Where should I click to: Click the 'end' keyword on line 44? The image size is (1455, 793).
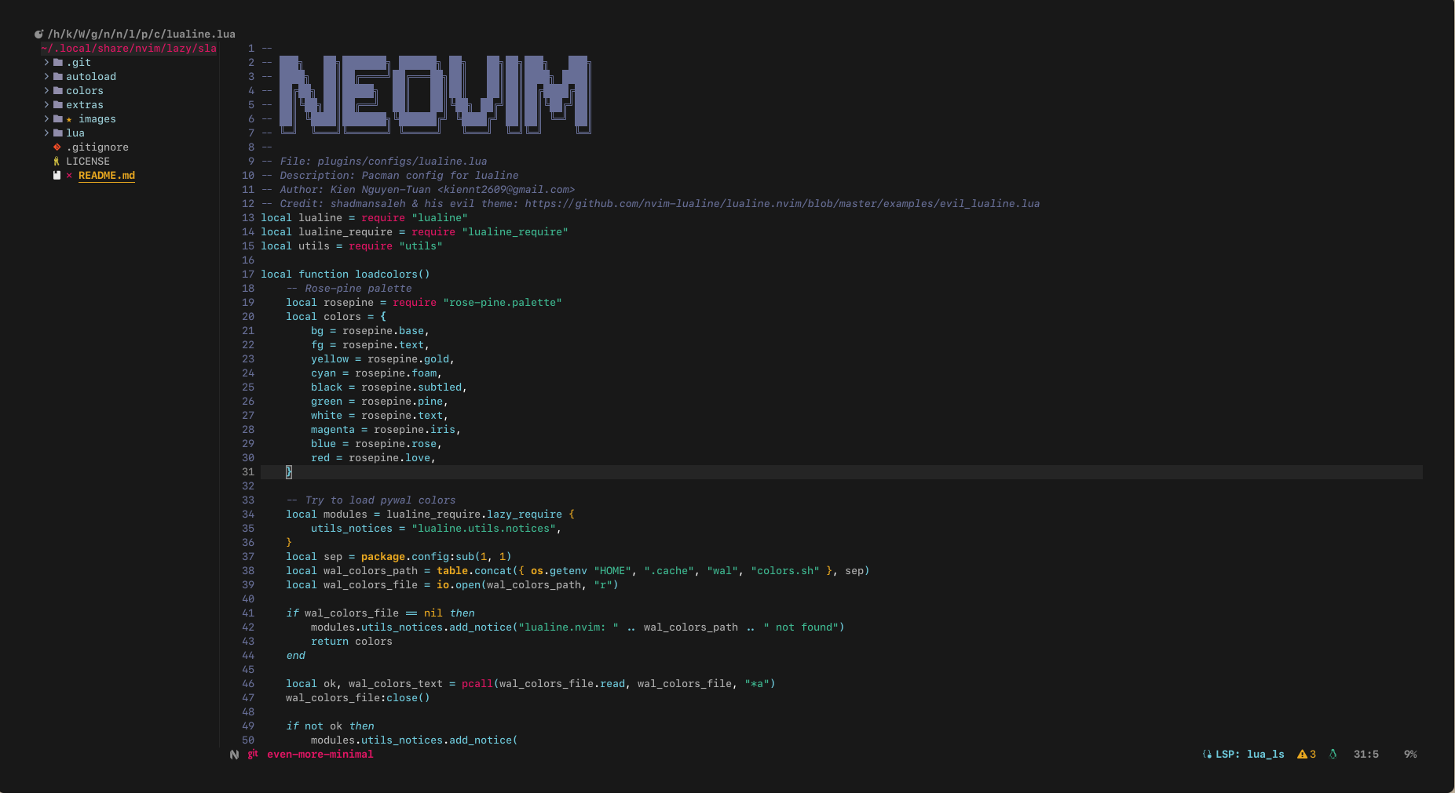coord(295,656)
